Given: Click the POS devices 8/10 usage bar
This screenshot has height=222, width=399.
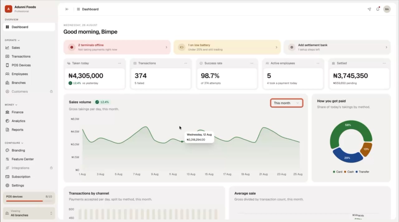Looking at the screenshot, I should click(29, 201).
